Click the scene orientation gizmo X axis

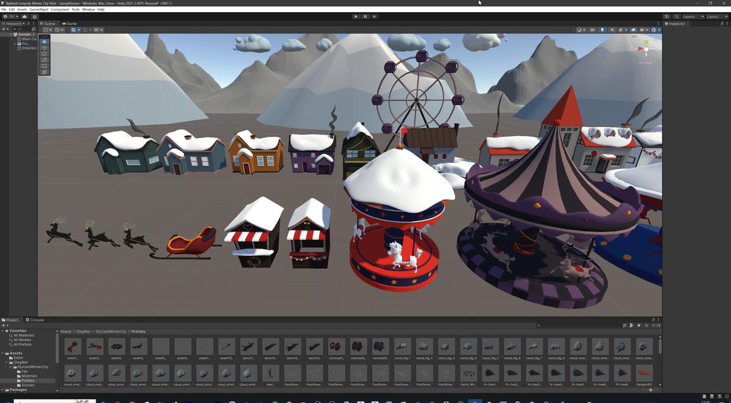(x=639, y=48)
